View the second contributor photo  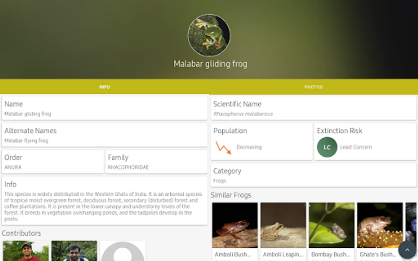point(74,251)
